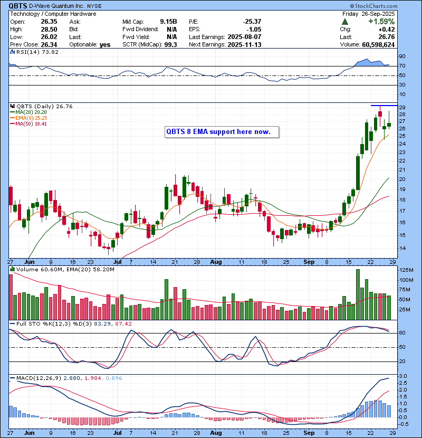Click the P/E -25.37 value

click(x=252, y=22)
